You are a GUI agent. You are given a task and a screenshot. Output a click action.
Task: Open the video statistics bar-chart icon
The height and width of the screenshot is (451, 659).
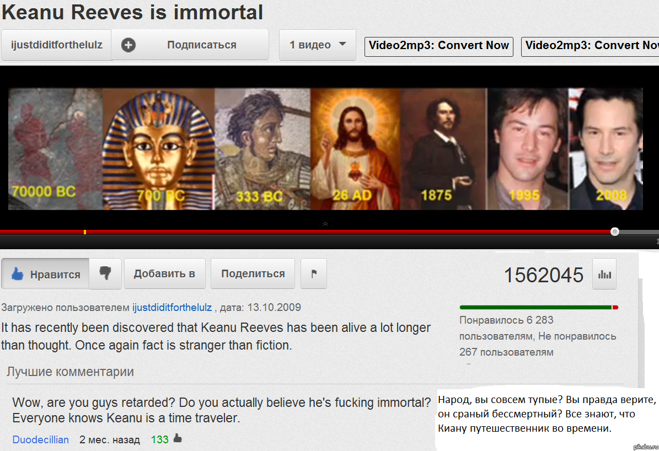point(604,274)
